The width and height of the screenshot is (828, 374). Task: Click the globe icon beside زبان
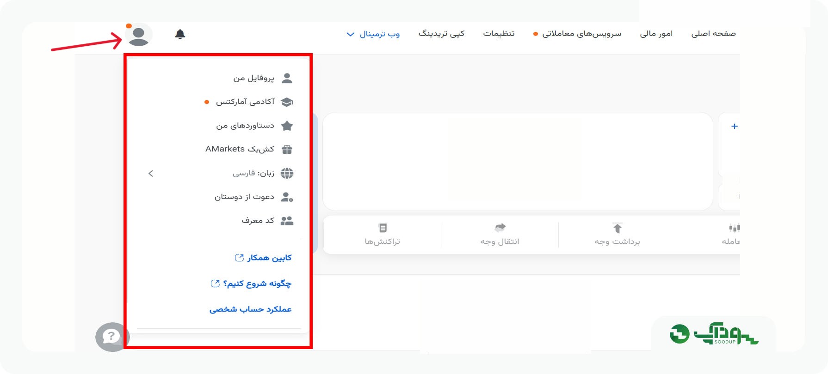coord(287,173)
